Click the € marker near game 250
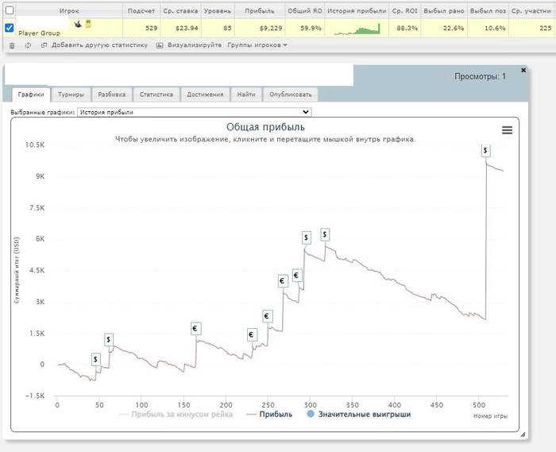 [x=268, y=316]
